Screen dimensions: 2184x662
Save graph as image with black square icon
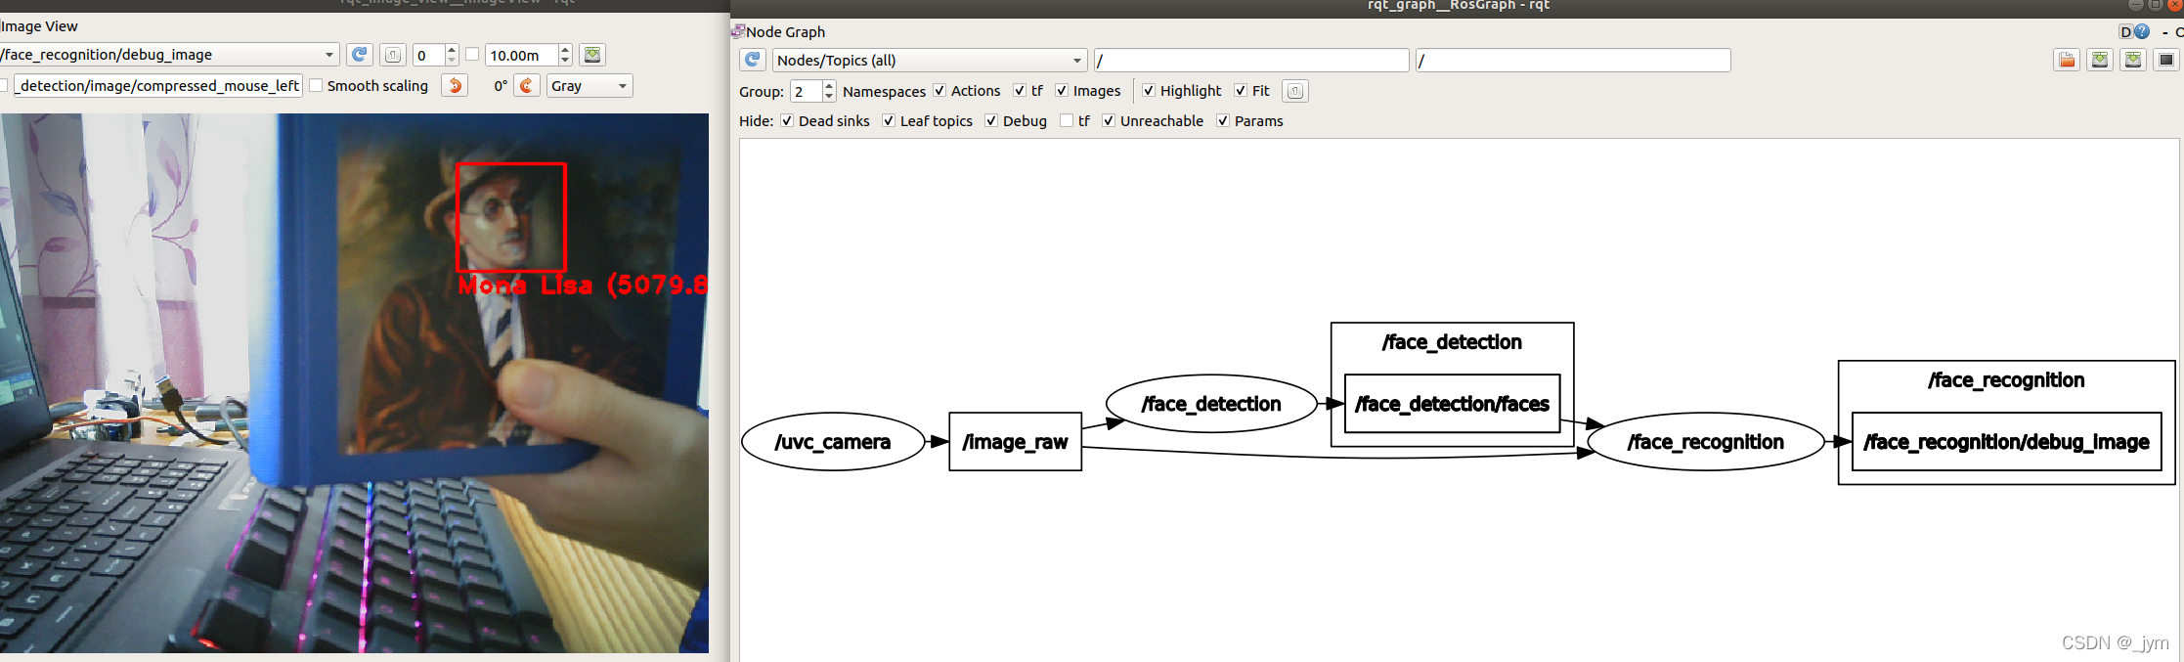pos(2166,61)
